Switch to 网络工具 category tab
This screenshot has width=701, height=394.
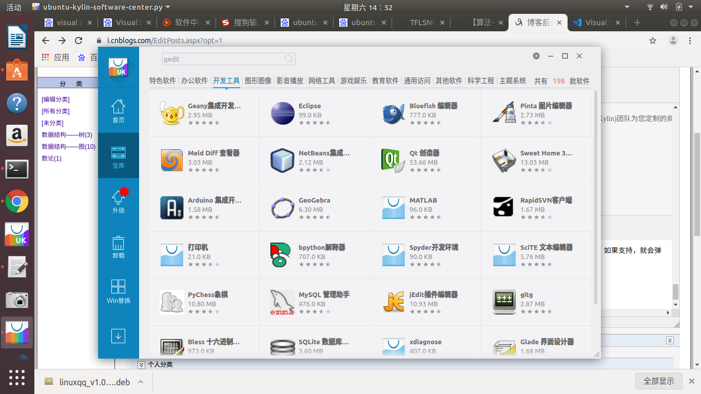[322, 81]
